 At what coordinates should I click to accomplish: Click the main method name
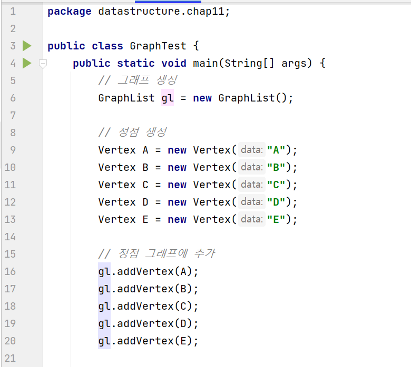pyautogui.click(x=205, y=63)
